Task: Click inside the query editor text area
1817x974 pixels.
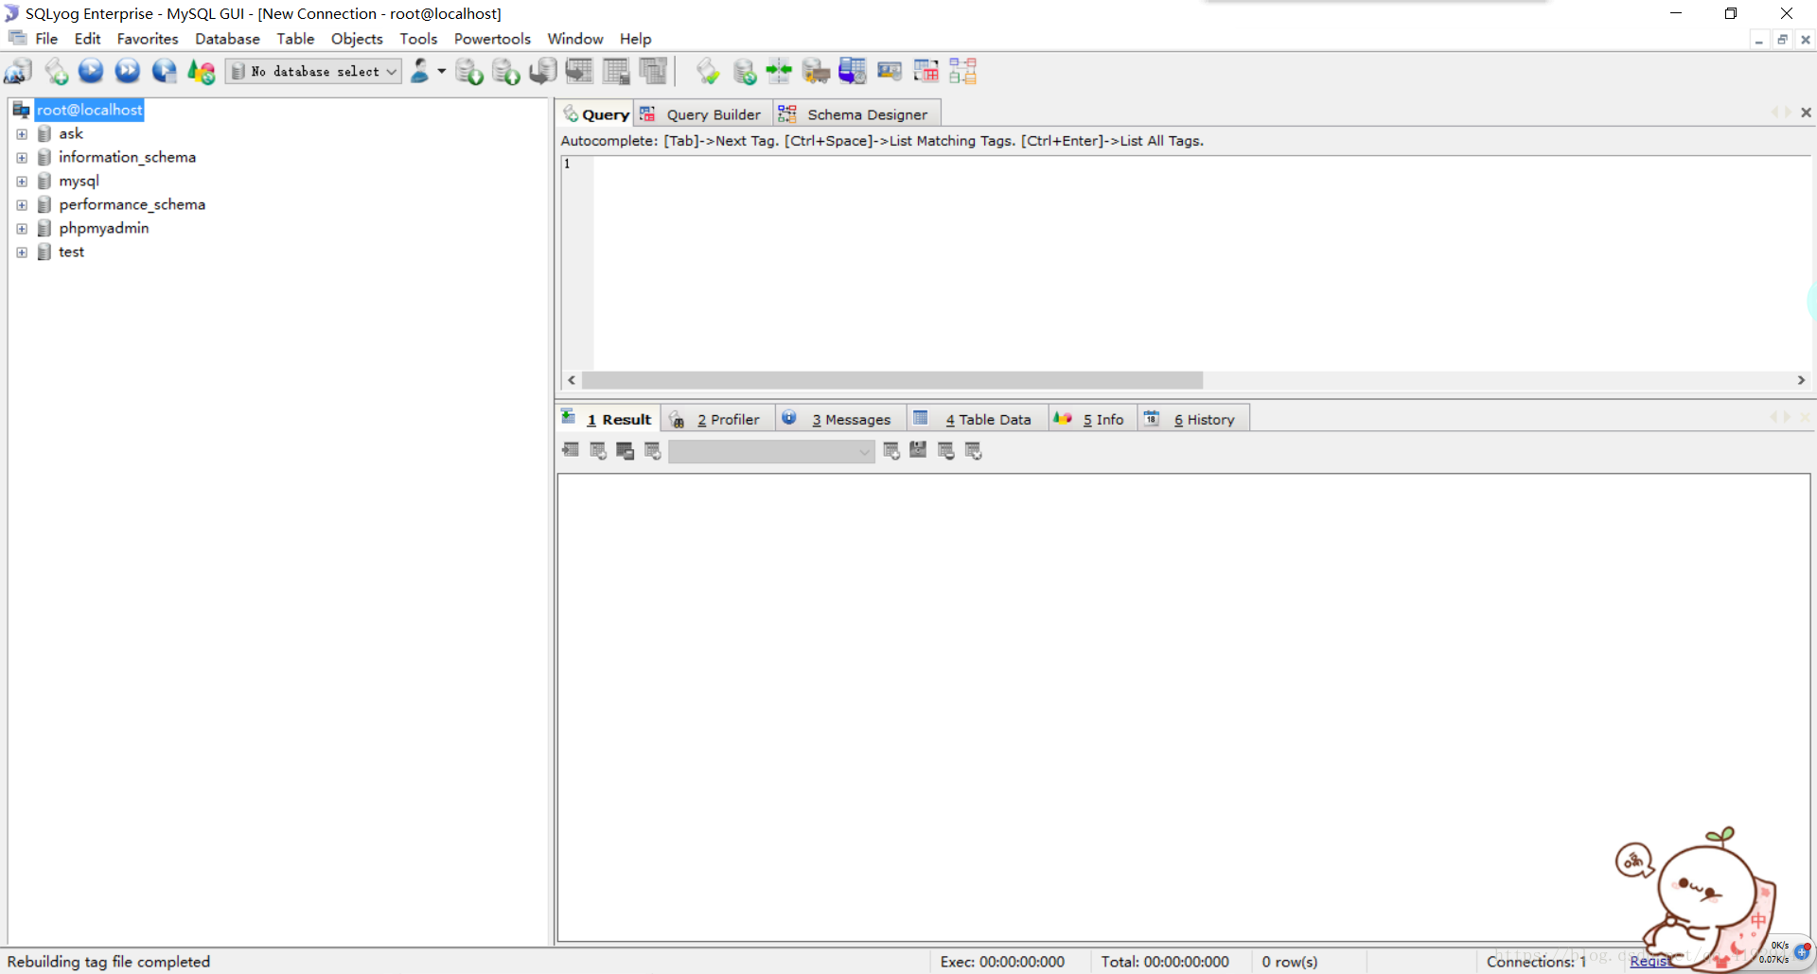Action: pos(1200,263)
